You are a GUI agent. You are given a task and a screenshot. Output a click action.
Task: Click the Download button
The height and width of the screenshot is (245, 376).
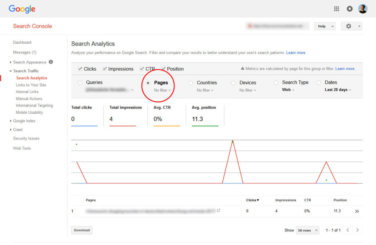(x=82, y=230)
